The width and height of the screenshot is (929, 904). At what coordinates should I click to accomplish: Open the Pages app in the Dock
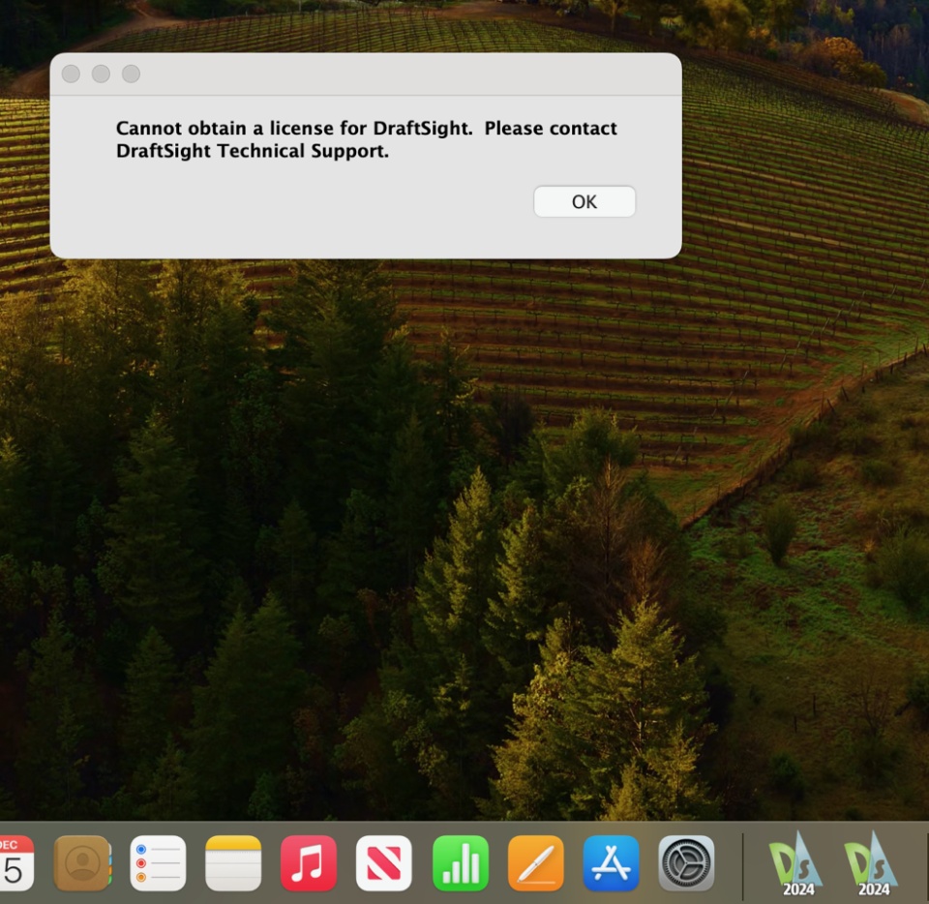(535, 863)
